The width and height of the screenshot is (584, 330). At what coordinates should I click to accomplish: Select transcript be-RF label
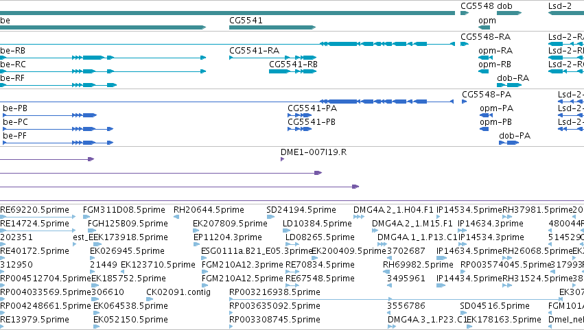pos(12,78)
